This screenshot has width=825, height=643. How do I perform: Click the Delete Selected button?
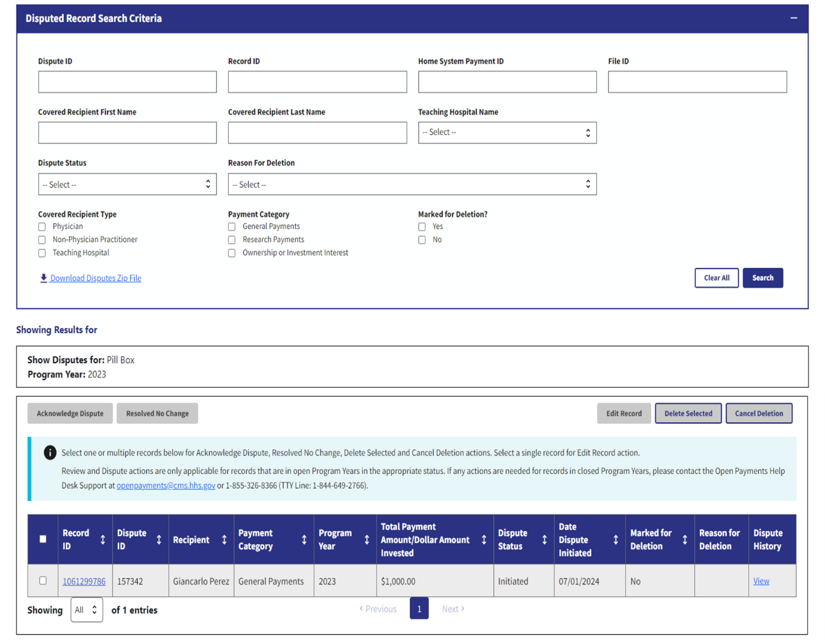(x=688, y=413)
